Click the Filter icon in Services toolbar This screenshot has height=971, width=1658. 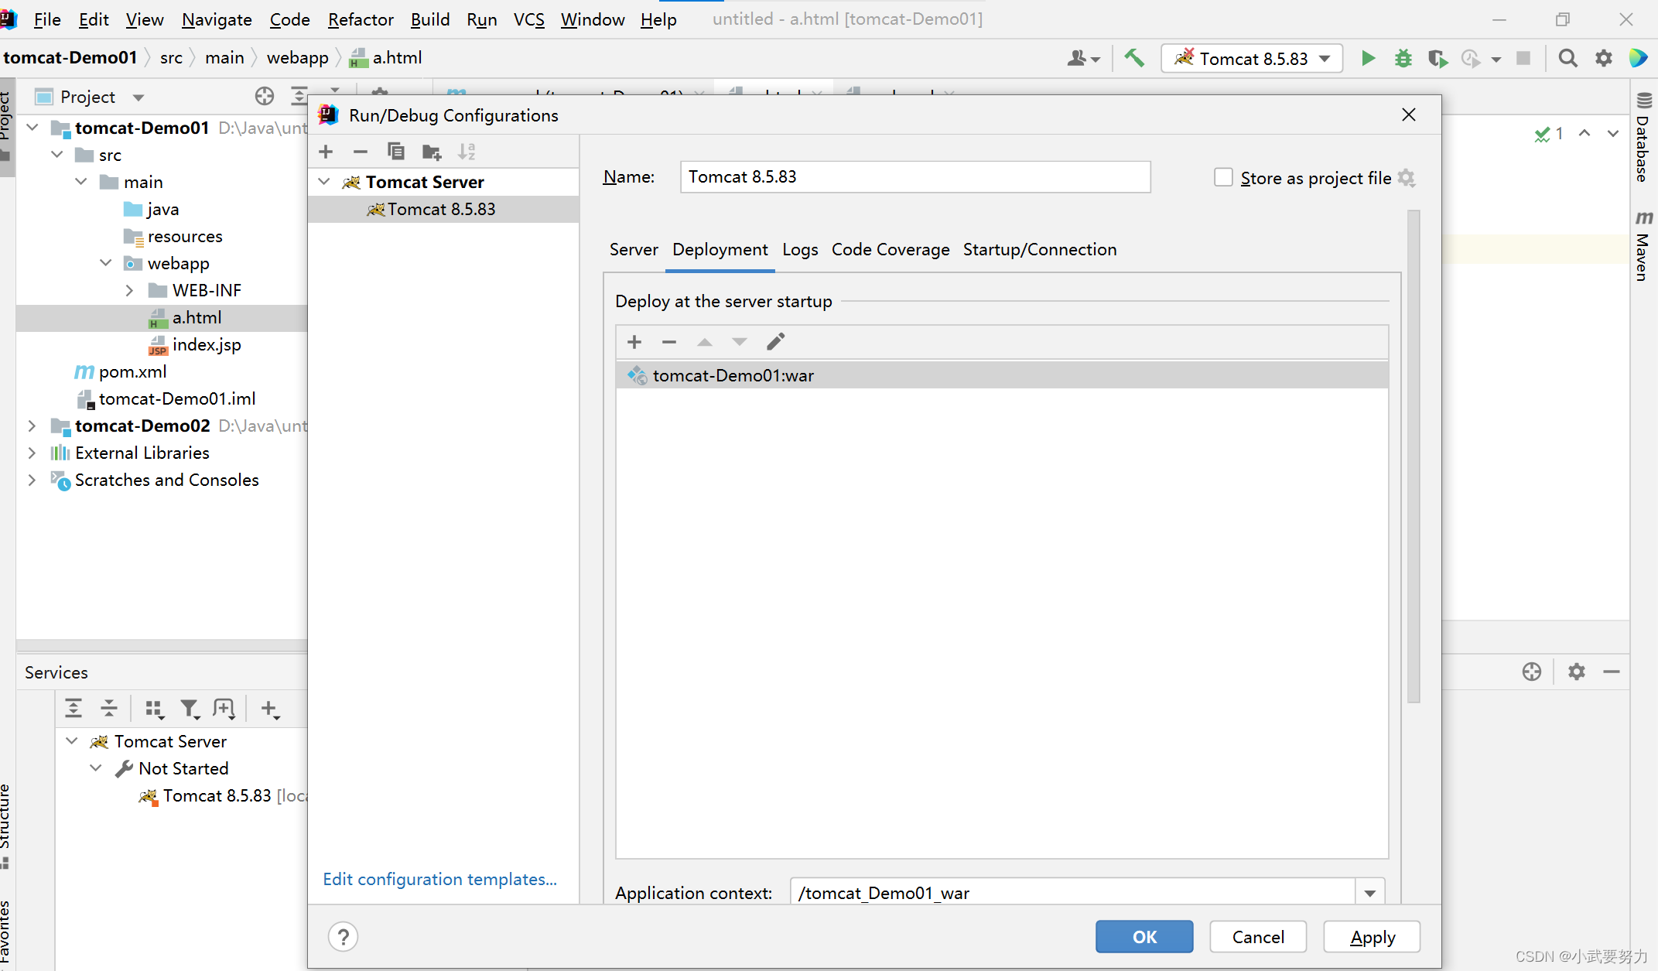[x=190, y=709]
